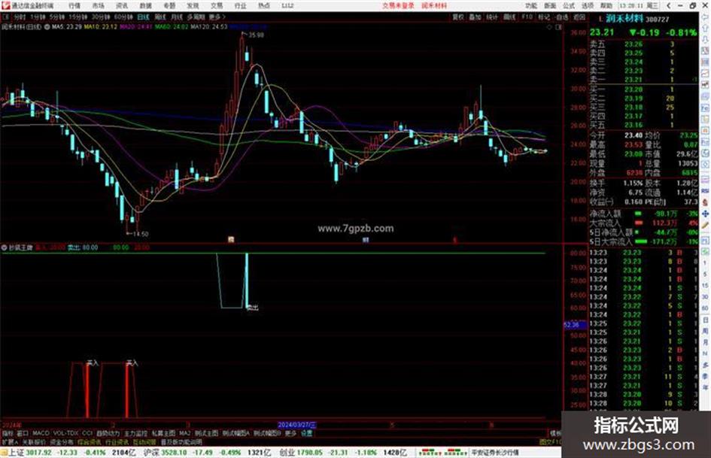Click the 返回 back button
Image resolution: width=711 pixels, height=458 pixels.
[579, 17]
